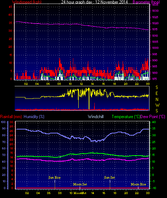The width and height of the screenshot is (167, 198).
Task: Click the wind direction 'E' label
Action: point(157,93)
